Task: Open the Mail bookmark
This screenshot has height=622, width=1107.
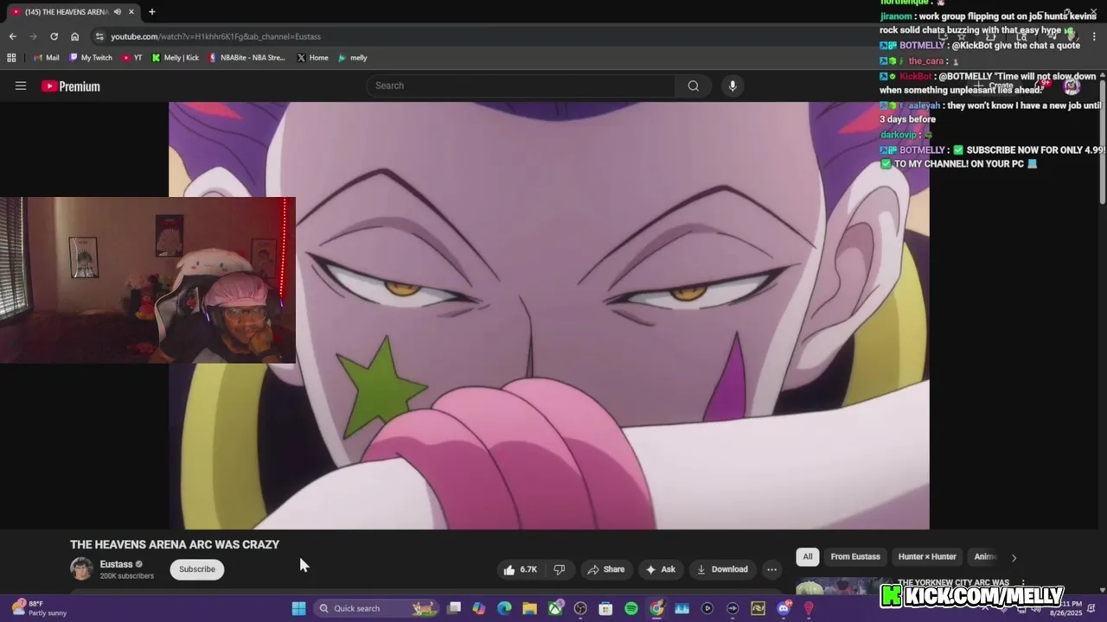Action: click(x=47, y=58)
